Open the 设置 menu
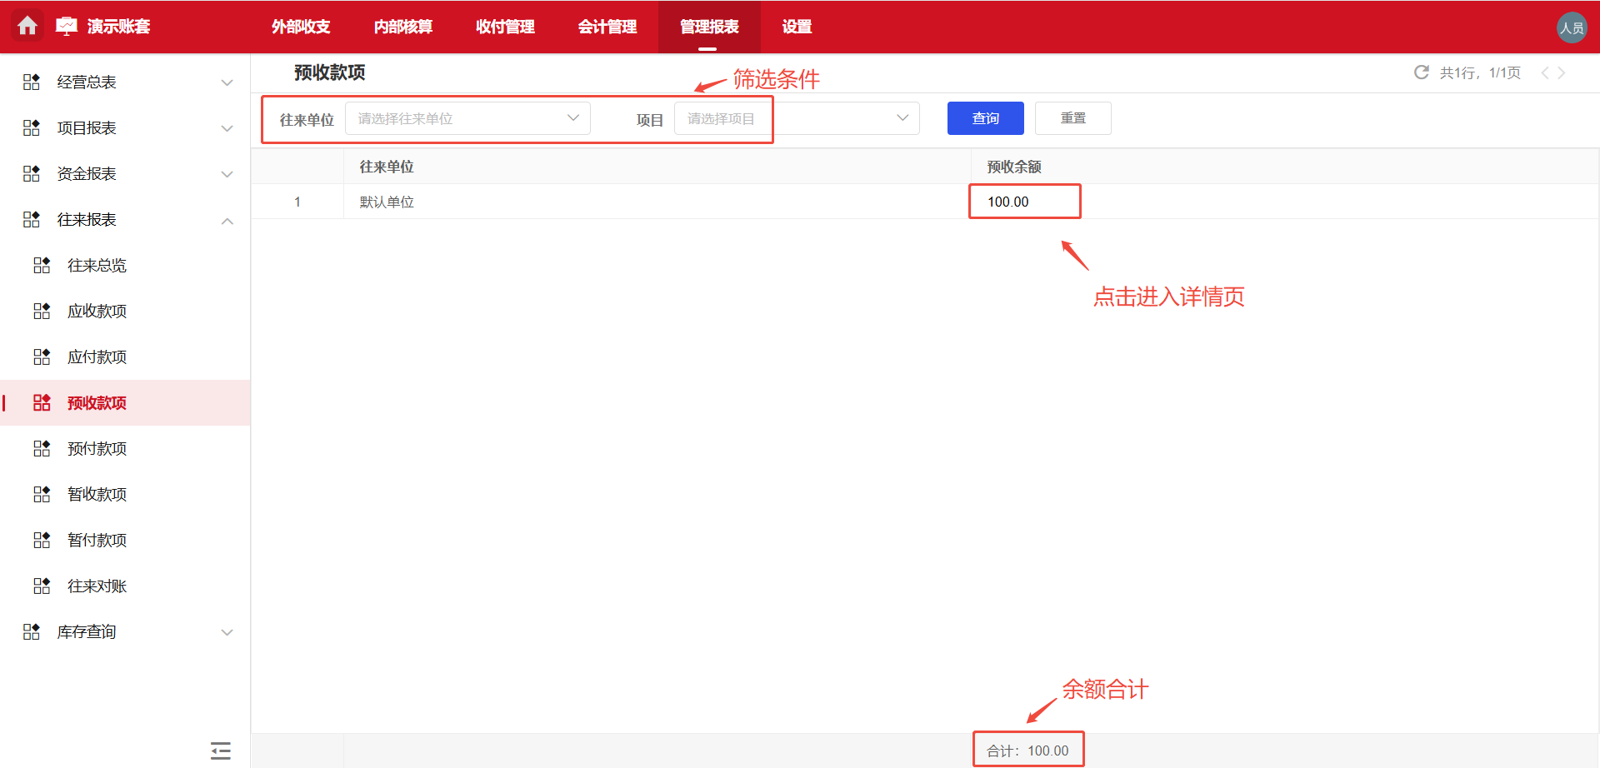The width and height of the screenshot is (1600, 768). pos(796,26)
